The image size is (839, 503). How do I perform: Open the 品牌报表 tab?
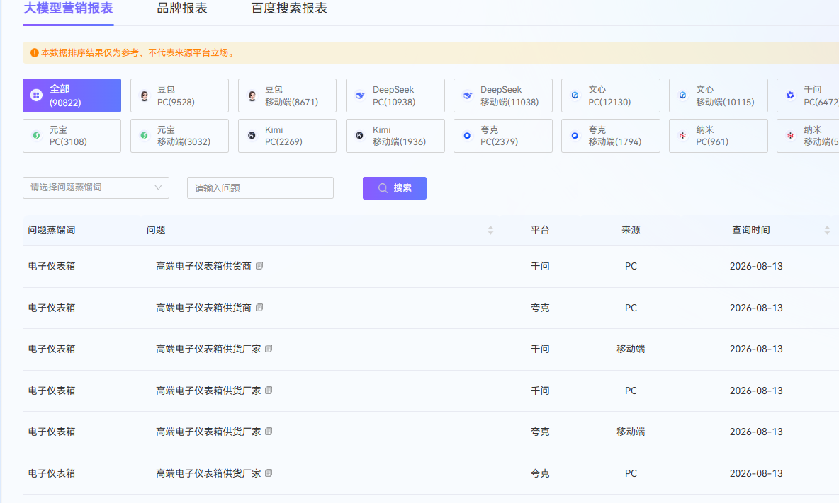pyautogui.click(x=182, y=9)
